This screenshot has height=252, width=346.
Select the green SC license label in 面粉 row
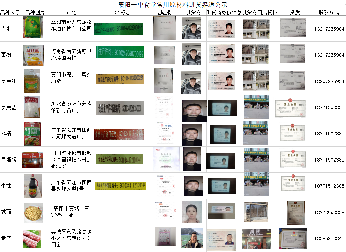(120, 53)
